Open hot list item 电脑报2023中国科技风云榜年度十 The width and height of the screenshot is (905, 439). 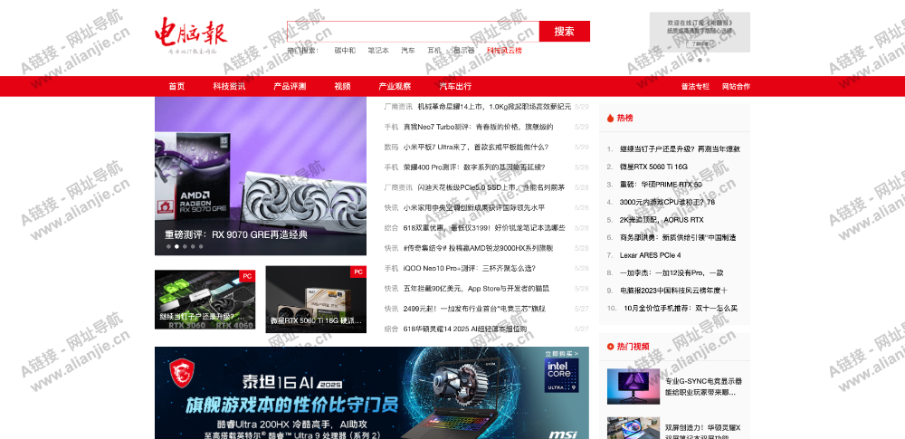pos(673,291)
